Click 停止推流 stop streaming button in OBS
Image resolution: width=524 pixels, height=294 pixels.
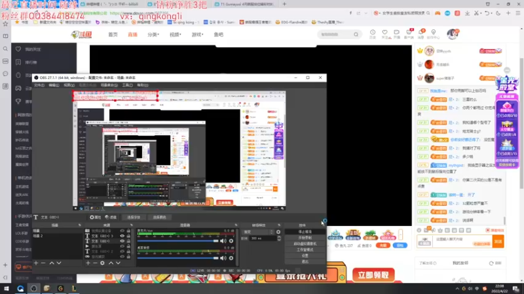tap(305, 232)
